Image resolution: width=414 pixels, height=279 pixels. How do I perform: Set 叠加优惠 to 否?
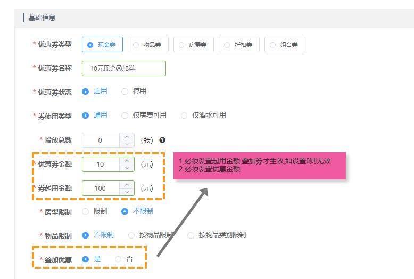(124, 259)
